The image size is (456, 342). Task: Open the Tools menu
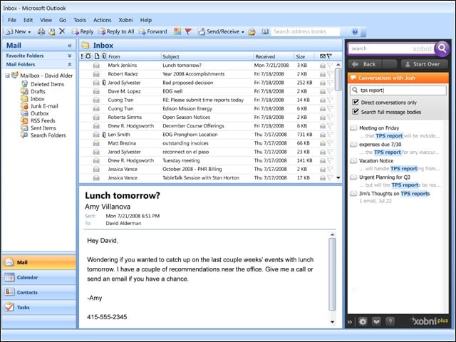pos(80,20)
